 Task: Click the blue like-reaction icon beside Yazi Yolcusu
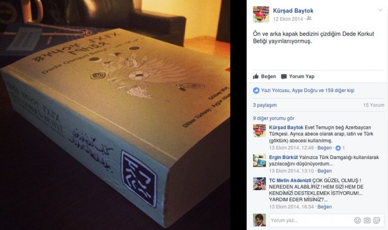(x=256, y=91)
